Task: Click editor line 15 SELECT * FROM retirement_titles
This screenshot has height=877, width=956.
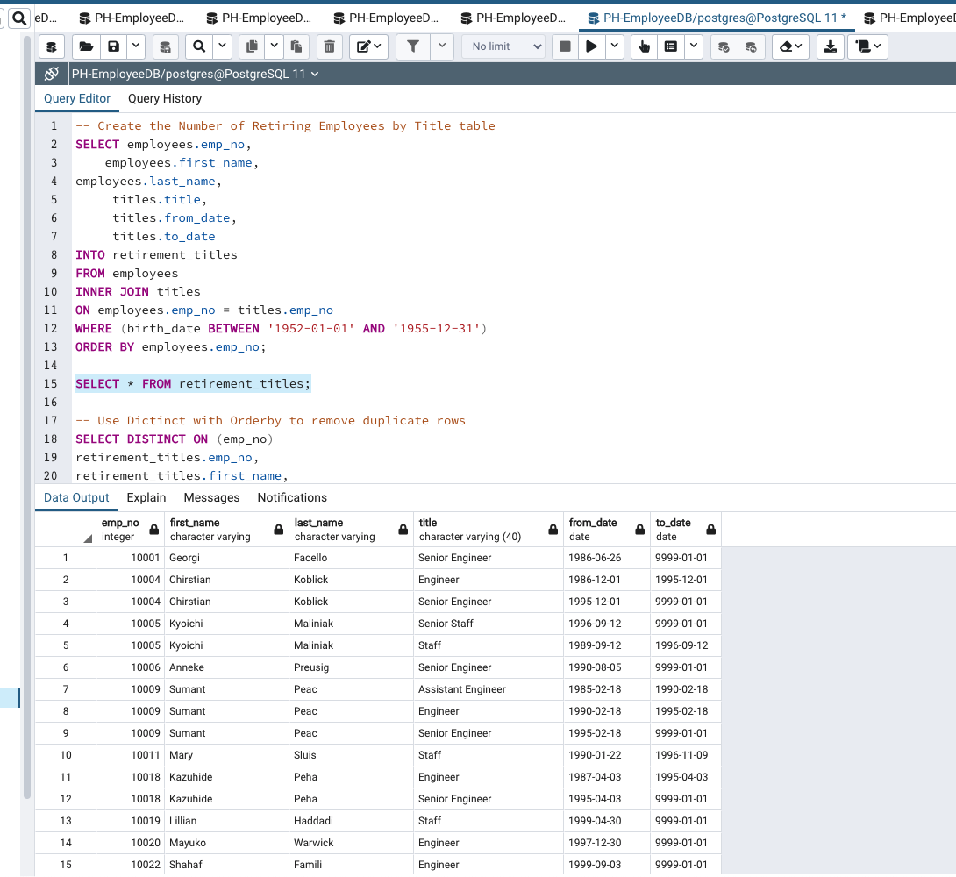Action: [x=193, y=384]
